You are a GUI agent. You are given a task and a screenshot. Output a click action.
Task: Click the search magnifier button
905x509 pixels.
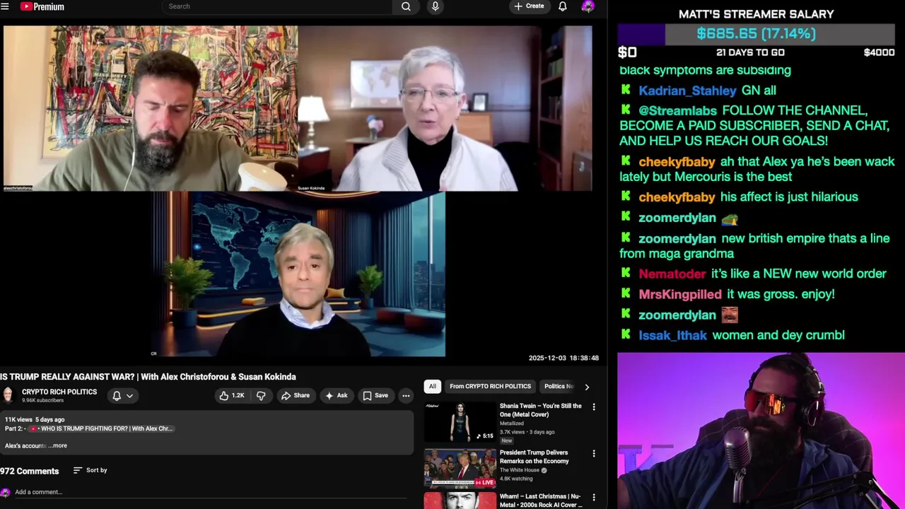point(406,6)
